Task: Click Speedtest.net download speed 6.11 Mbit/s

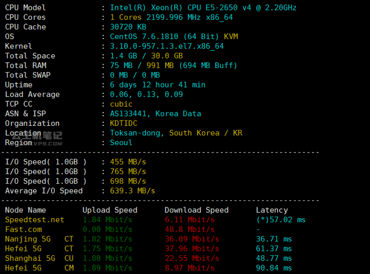Action: [190, 220]
